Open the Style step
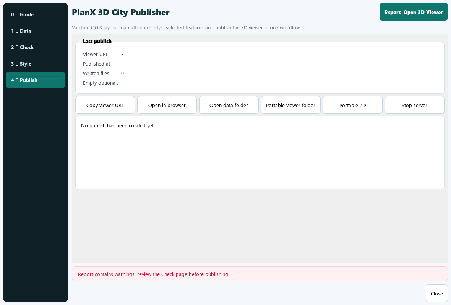Screen dimensions: 451x305 [x=36, y=64]
